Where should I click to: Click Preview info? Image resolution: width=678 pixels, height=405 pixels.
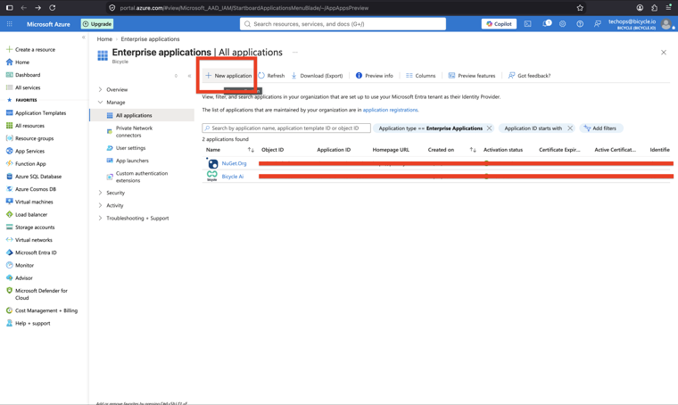tap(375, 76)
